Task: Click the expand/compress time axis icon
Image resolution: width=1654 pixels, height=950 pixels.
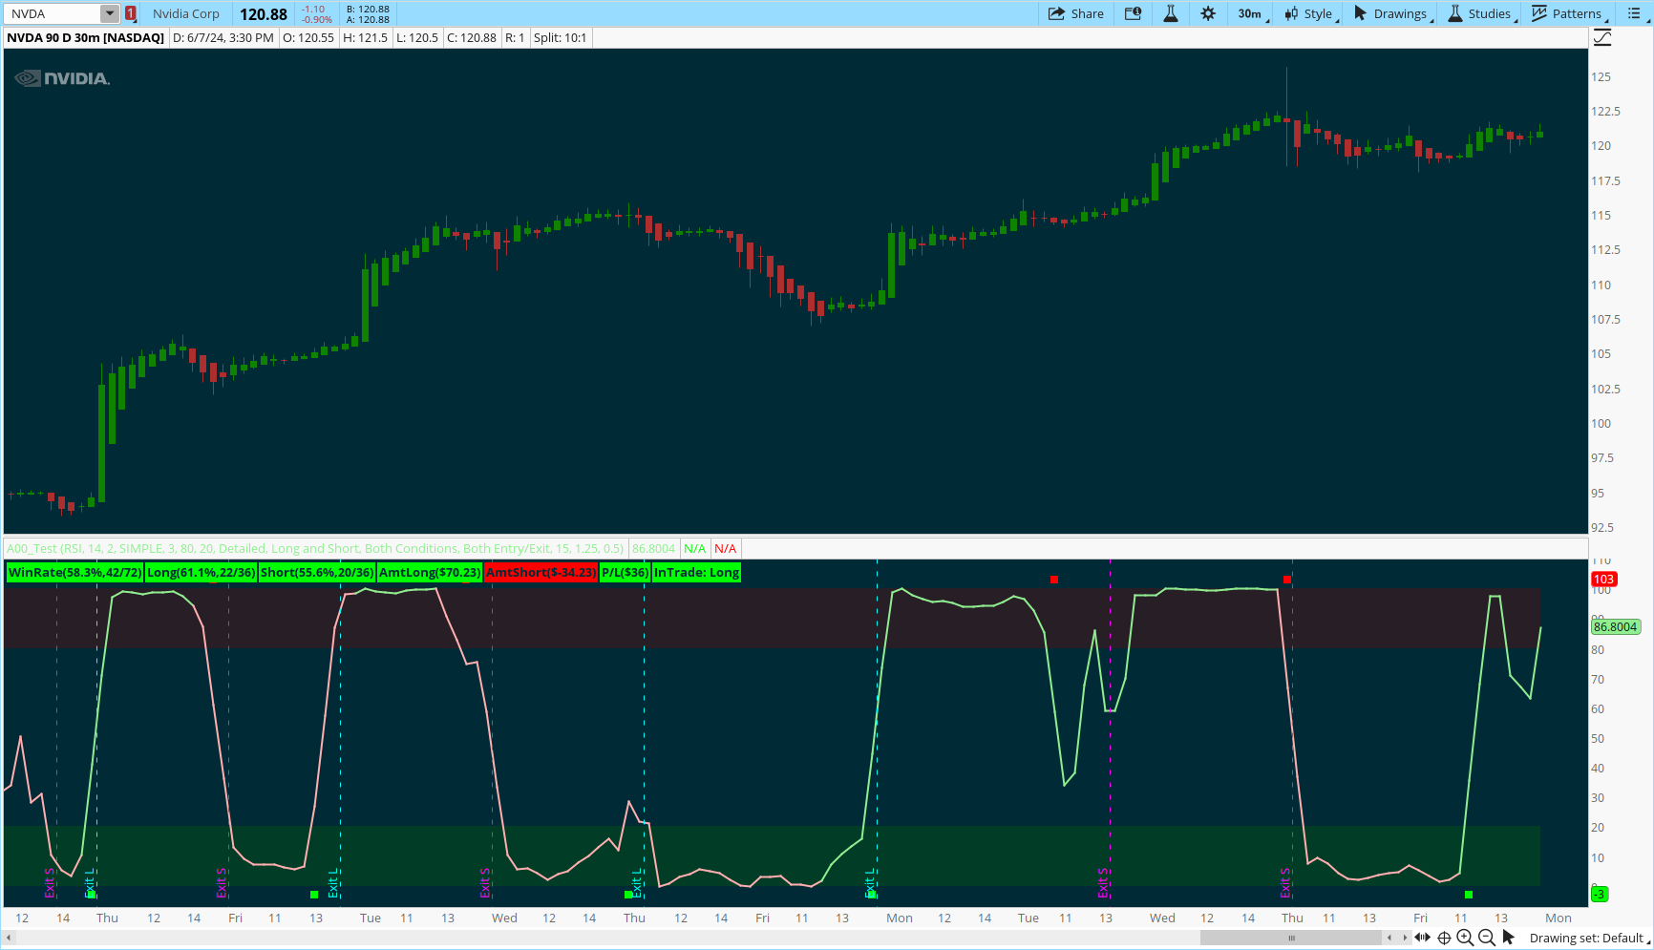Action: point(1422,938)
